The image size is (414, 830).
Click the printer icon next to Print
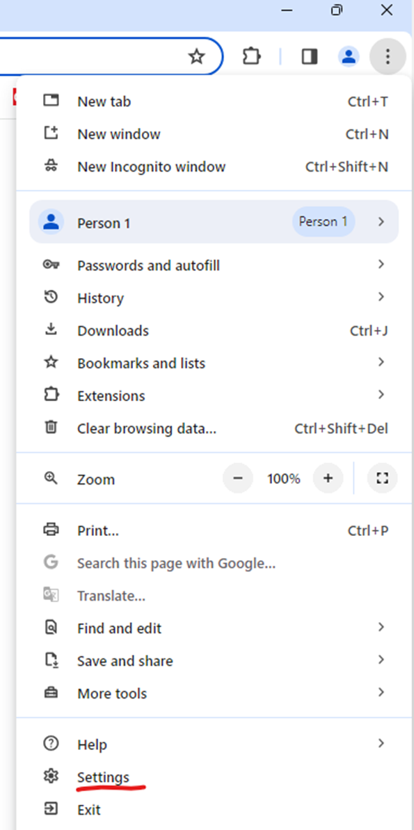[x=51, y=530]
